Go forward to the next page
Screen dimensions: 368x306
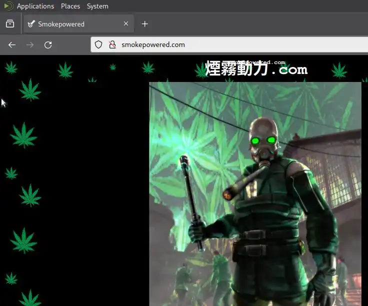(30, 44)
